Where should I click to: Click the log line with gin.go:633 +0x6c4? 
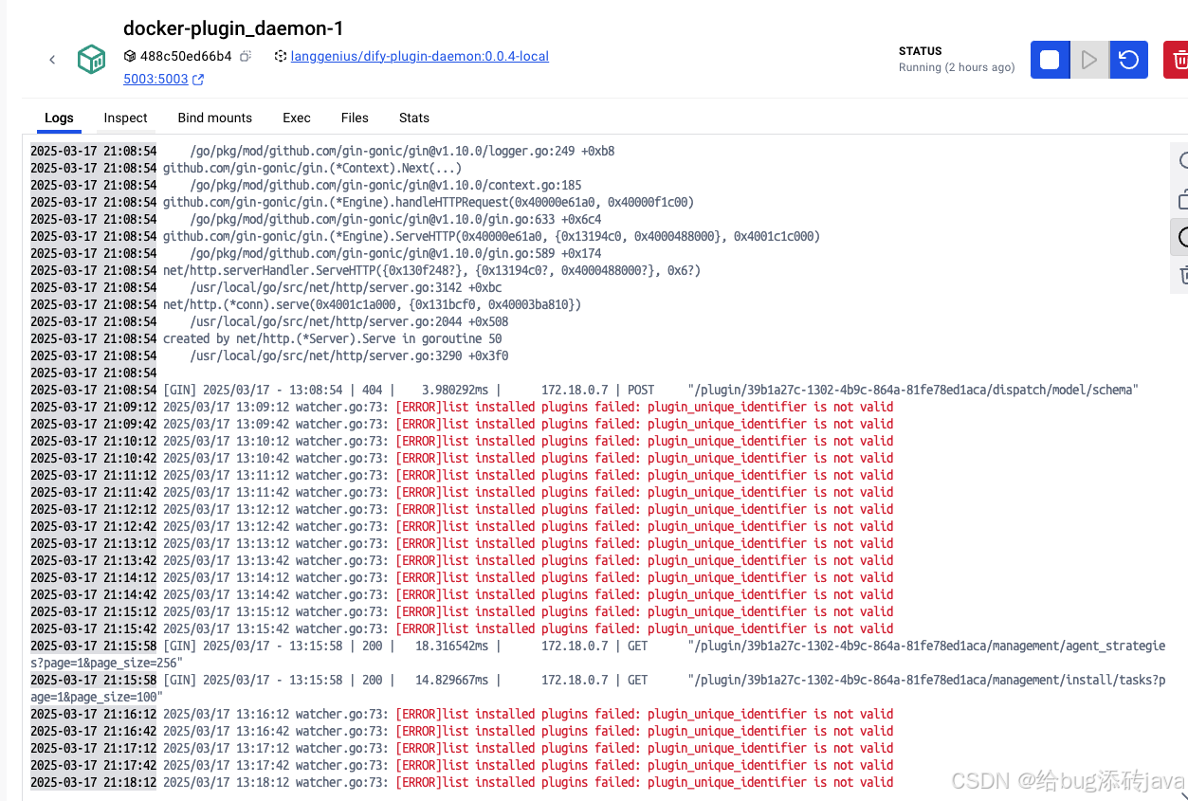pyautogui.click(x=316, y=219)
